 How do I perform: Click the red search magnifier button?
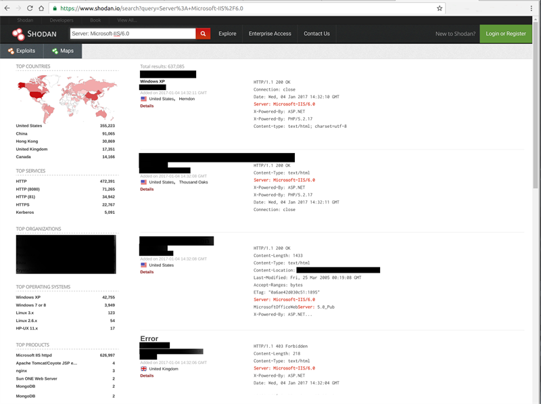point(203,33)
